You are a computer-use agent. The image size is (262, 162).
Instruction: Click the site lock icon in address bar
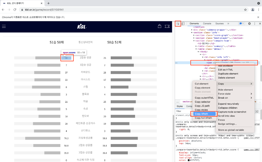(x=22, y=10)
